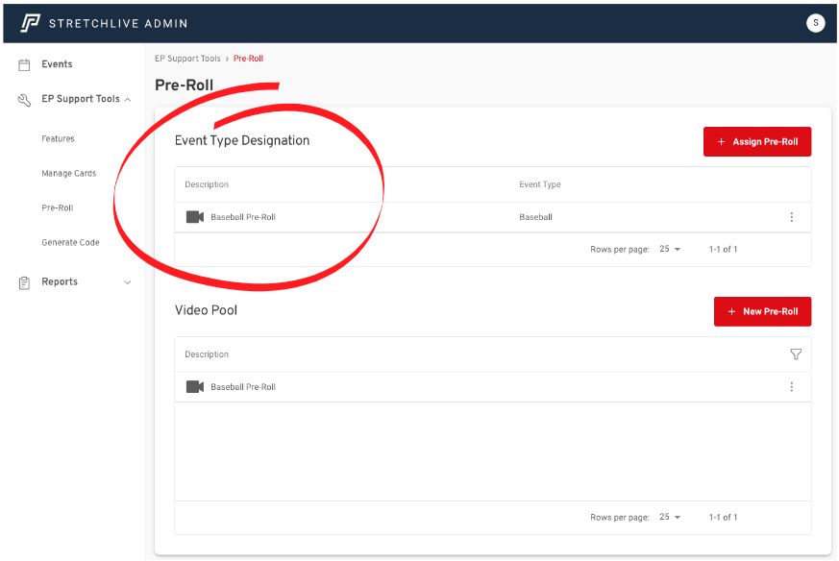Screen dimensions: 839x561
Task: Click video camera icon in Video Pool row
Action: click(x=195, y=387)
